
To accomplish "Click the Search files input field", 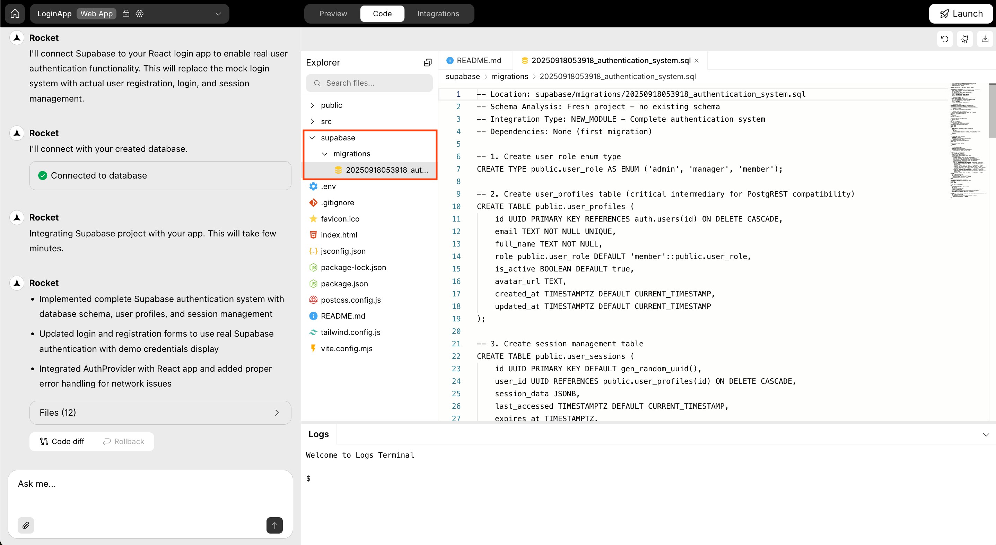I will click(369, 83).
